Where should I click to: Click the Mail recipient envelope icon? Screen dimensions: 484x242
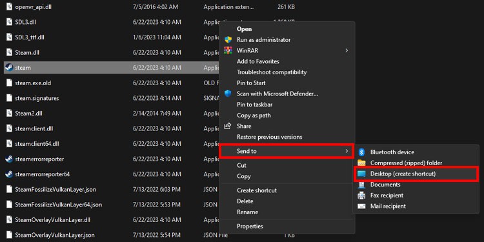(x=361, y=207)
